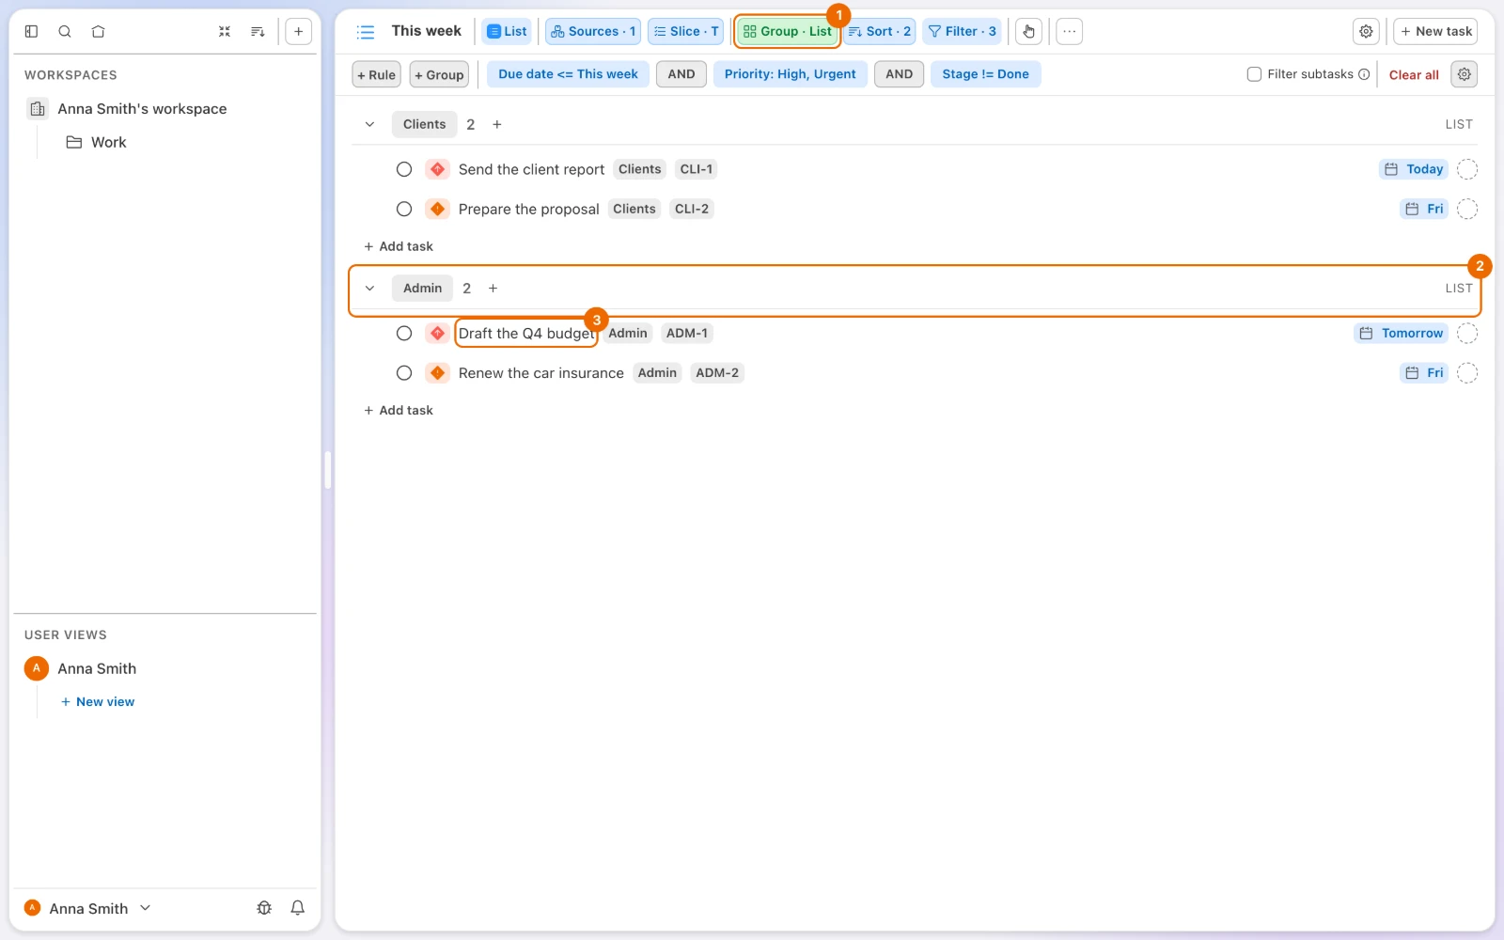Screen dimensions: 1504x940
Task: Add task under Clients group
Action: click(399, 246)
